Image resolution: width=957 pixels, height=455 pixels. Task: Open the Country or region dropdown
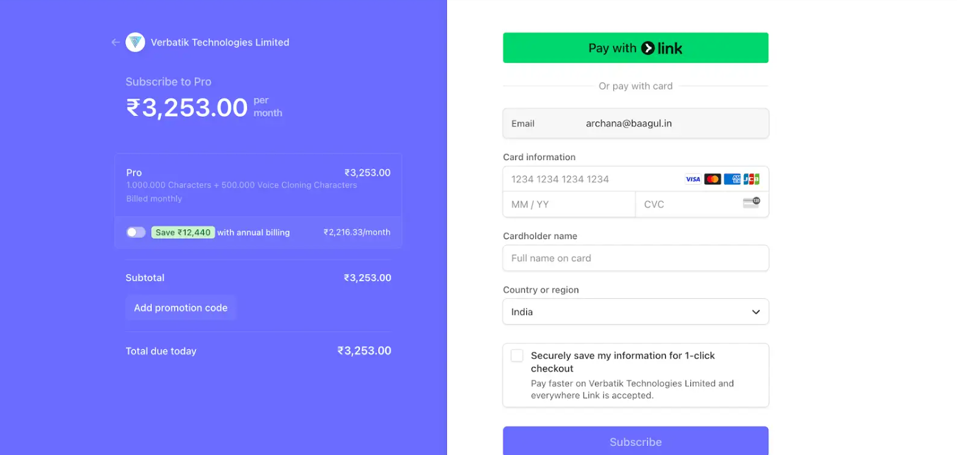tap(636, 312)
